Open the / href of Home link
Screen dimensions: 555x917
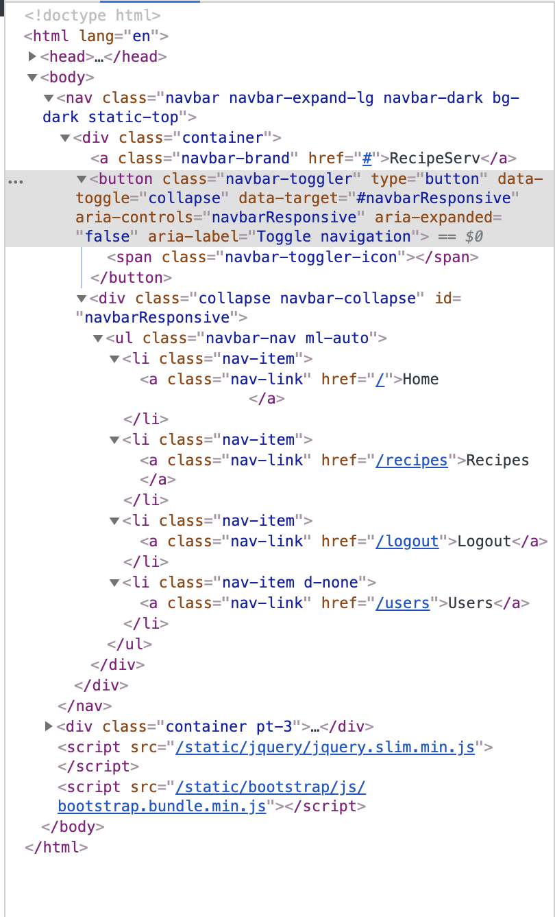(380, 380)
